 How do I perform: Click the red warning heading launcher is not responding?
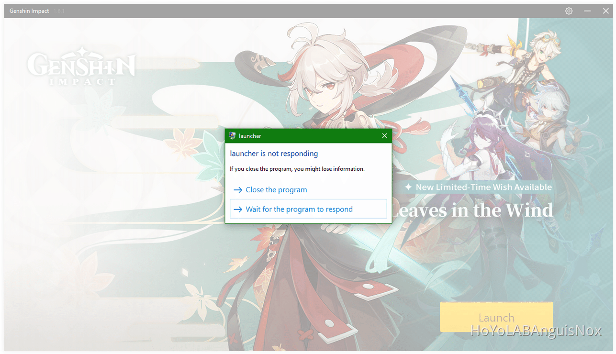click(x=273, y=154)
